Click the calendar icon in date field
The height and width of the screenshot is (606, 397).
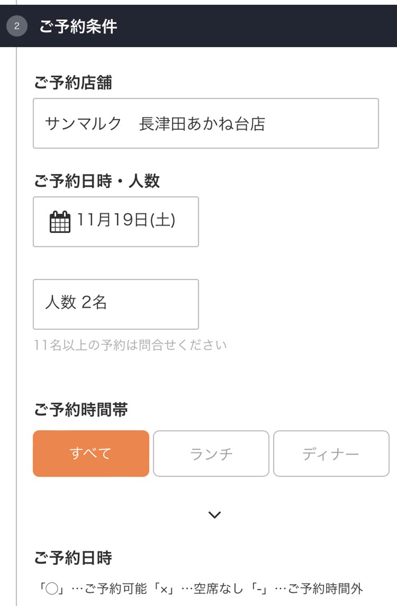(60, 222)
